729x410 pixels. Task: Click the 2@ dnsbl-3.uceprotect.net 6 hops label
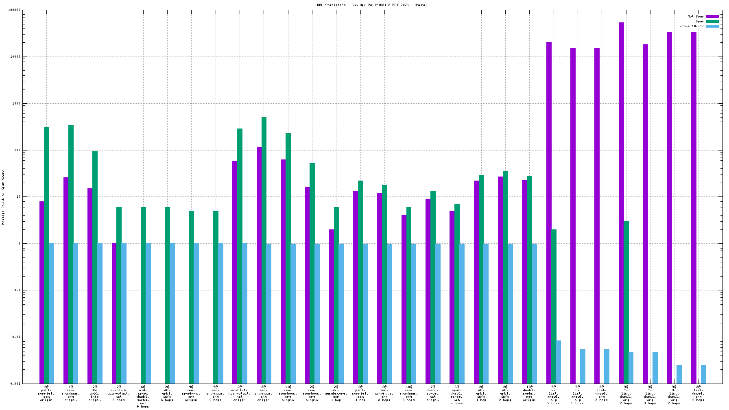(119, 393)
